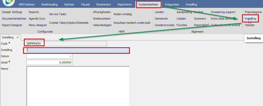Open Vakantiedagen in HRM group
Viewport: 263px width, 106px height.
point(102,25)
